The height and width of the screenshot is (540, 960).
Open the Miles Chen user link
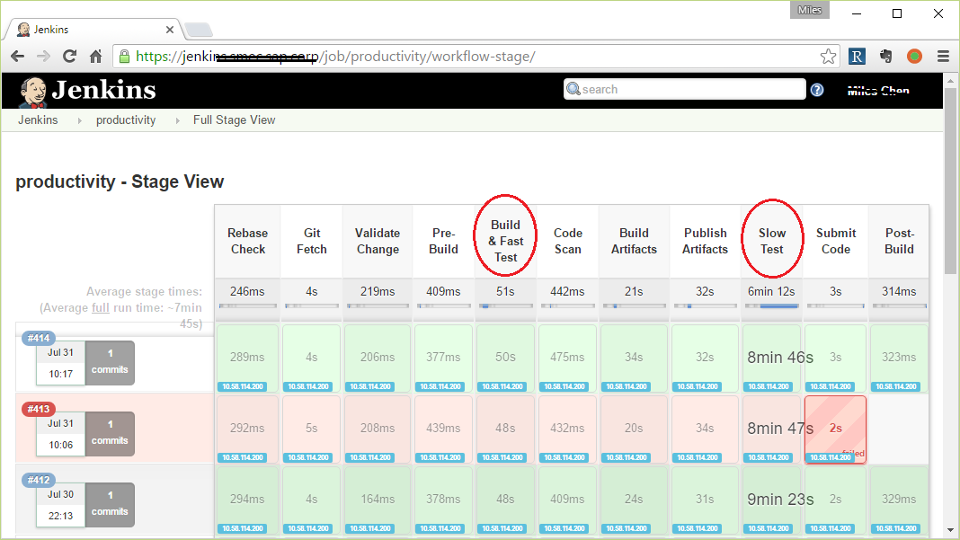coord(878,91)
